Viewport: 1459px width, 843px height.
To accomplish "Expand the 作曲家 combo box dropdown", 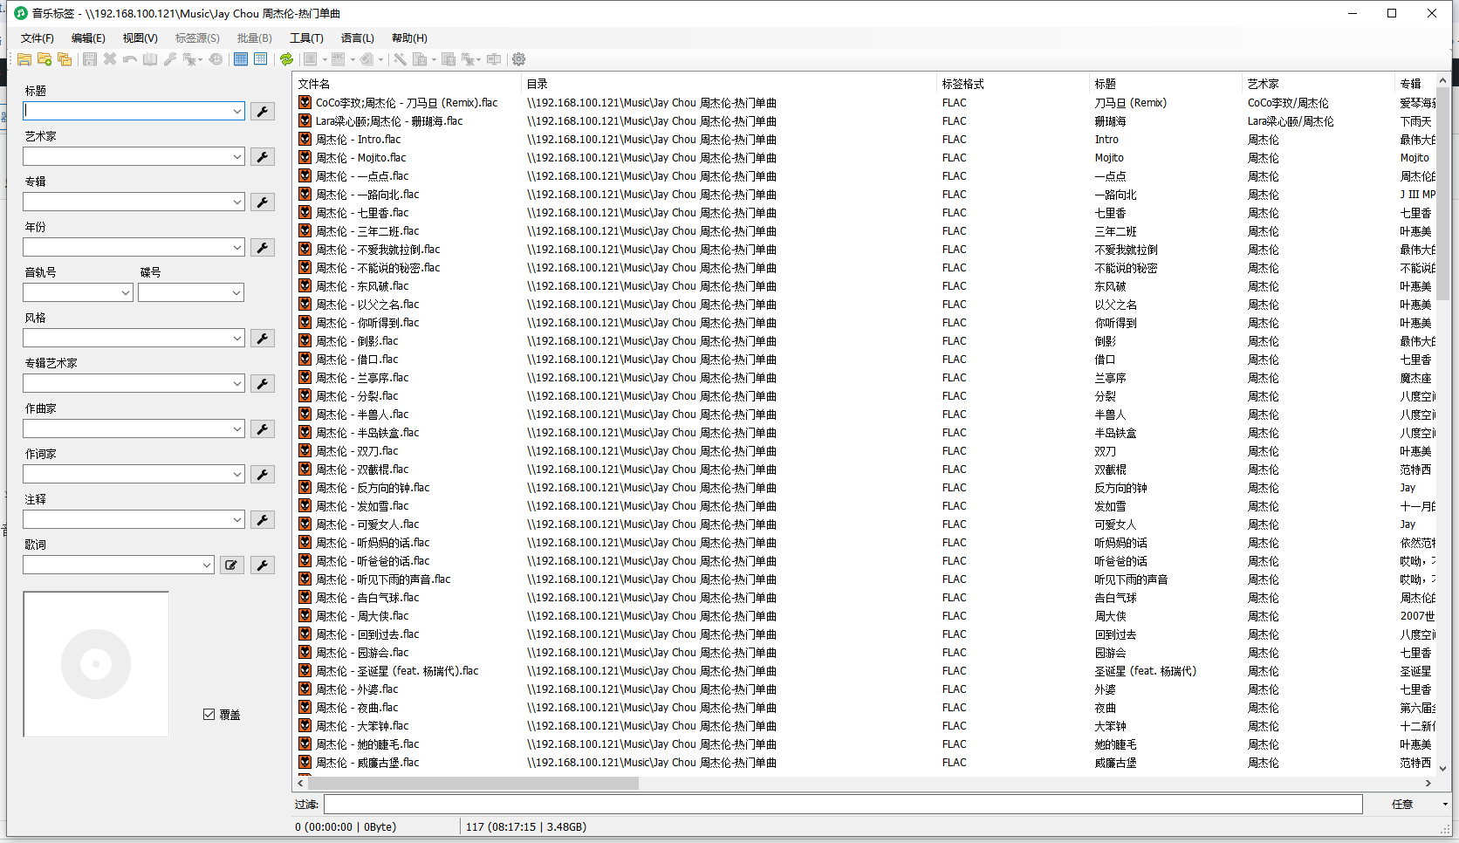I will pyautogui.click(x=236, y=428).
